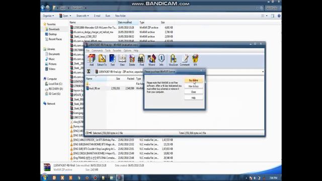Click the Test archive icon in WinRAR
Screen dimensions: 322x181
tap(112, 60)
